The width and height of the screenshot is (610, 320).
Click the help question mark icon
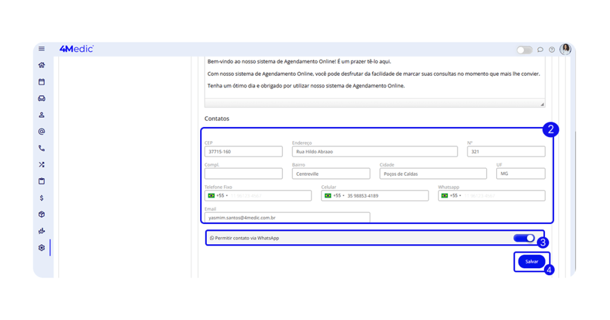point(552,50)
